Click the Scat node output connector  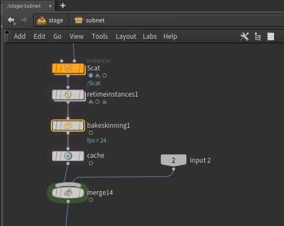pyautogui.click(x=68, y=75)
